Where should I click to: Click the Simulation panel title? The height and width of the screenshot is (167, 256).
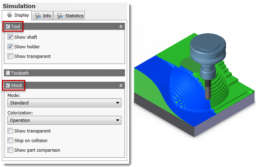tap(19, 6)
